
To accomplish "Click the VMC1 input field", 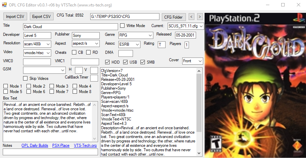I will 85,62.
